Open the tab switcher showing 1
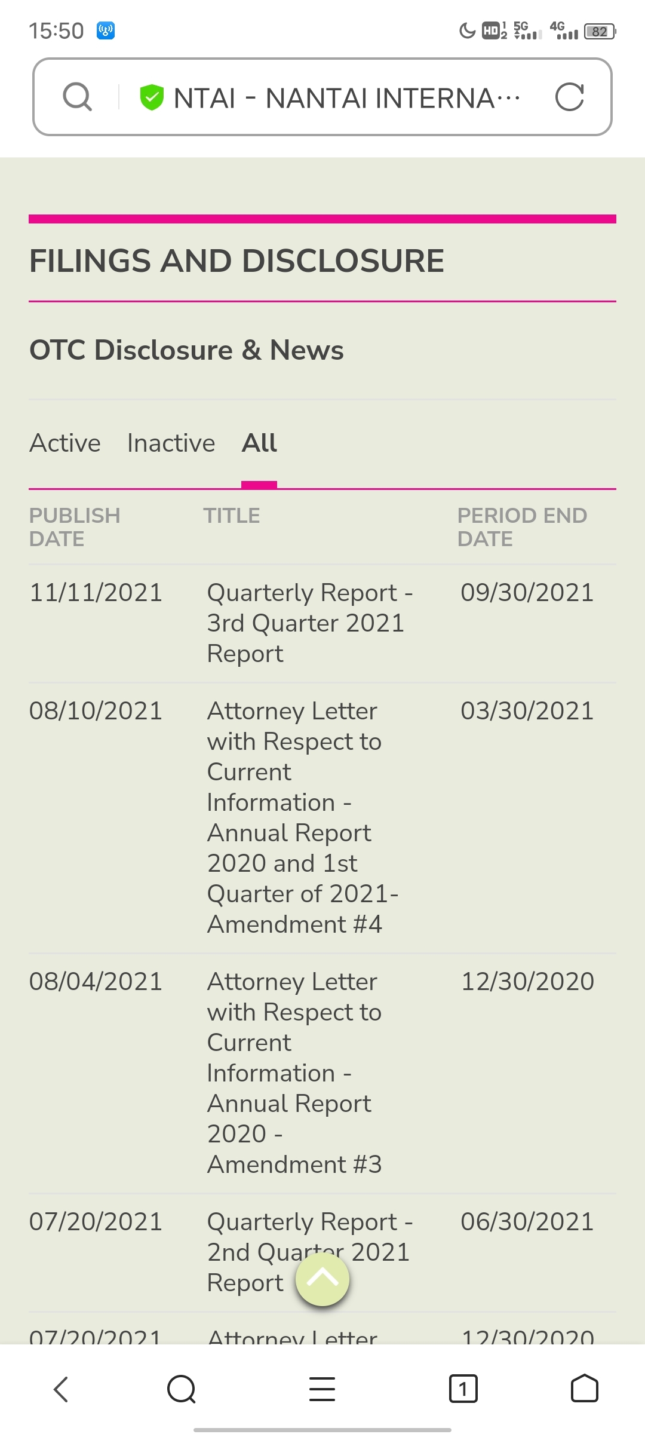The width and height of the screenshot is (645, 1434). pyautogui.click(x=463, y=1389)
